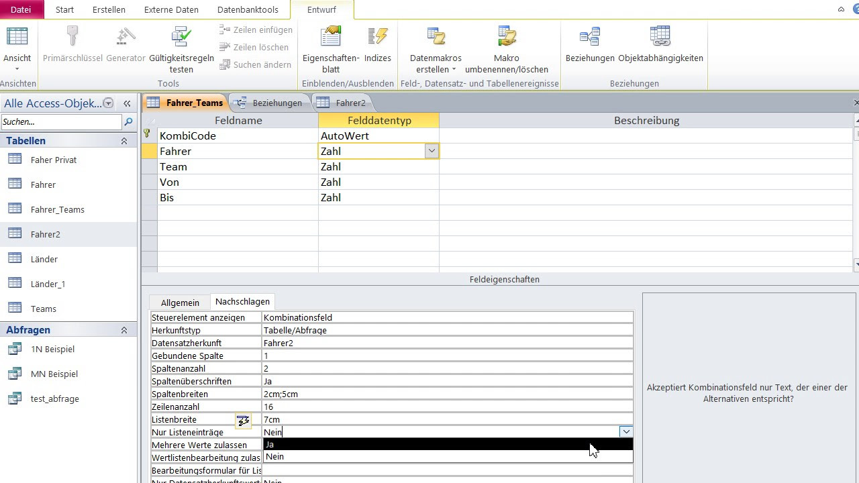859x483 pixels.
Task: Open the Ansicht view switcher
Action: click(17, 50)
